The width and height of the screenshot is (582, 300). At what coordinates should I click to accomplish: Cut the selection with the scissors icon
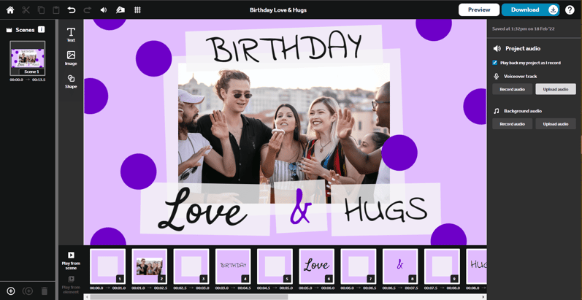click(26, 10)
